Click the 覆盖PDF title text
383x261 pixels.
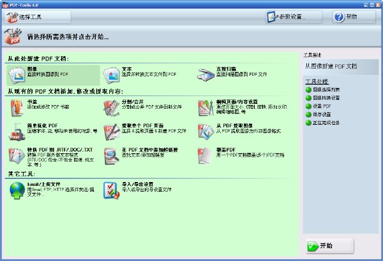click(226, 150)
